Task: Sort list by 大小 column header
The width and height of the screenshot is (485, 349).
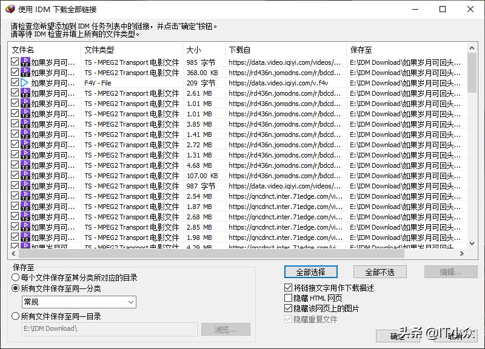Action: click(x=203, y=50)
